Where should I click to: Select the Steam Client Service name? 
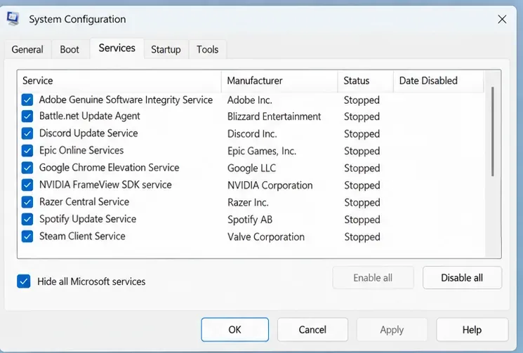(x=82, y=237)
